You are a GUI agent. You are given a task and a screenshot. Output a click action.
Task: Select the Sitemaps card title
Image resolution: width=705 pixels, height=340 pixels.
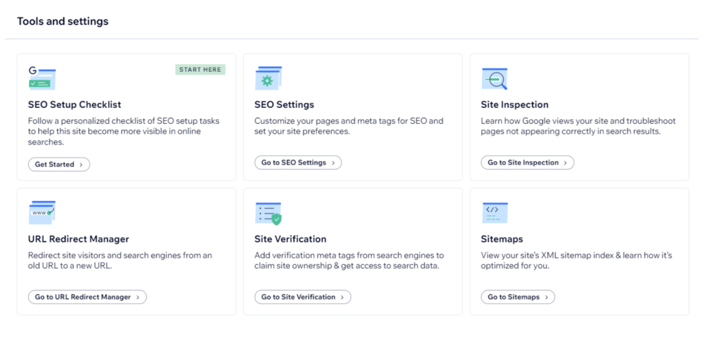click(502, 239)
